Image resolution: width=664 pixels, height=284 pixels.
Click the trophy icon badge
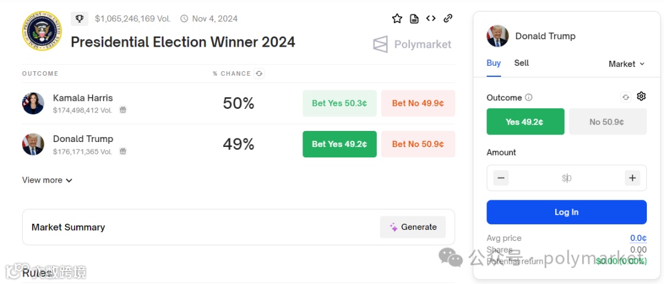79,18
